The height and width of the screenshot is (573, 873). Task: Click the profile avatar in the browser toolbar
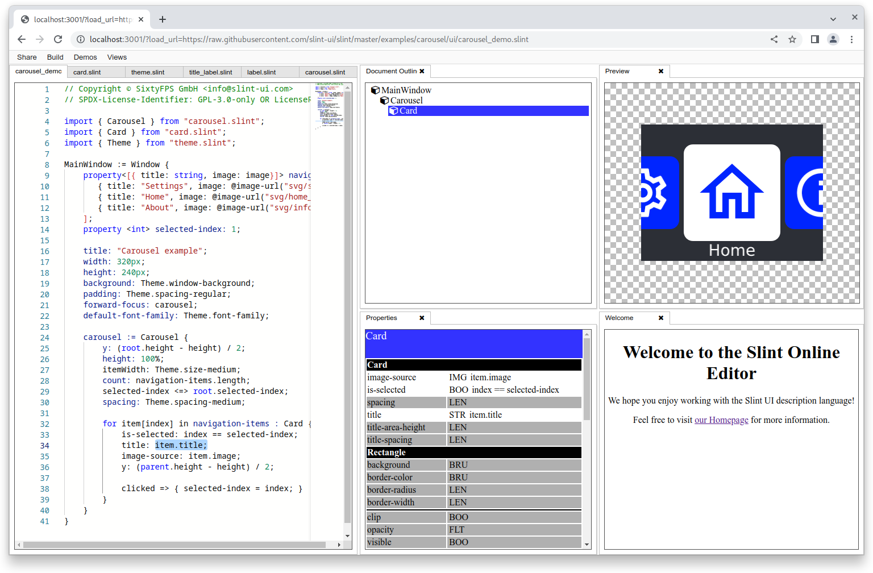click(833, 39)
